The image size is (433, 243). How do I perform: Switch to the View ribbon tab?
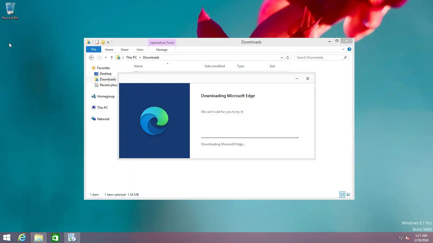click(x=140, y=50)
